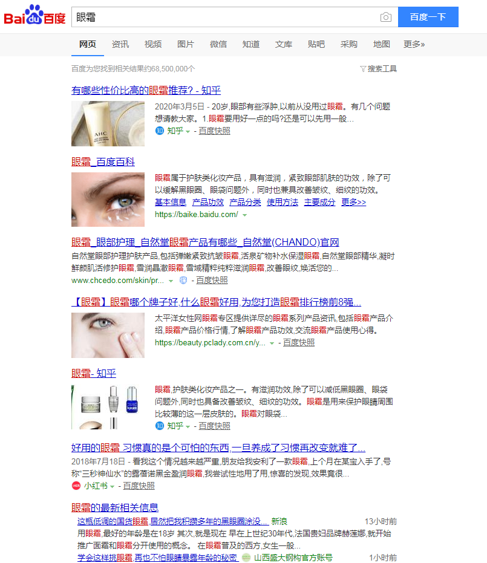The height and width of the screenshot is (563, 487).
Task: Switch to 微信 tab
Action: (218, 44)
